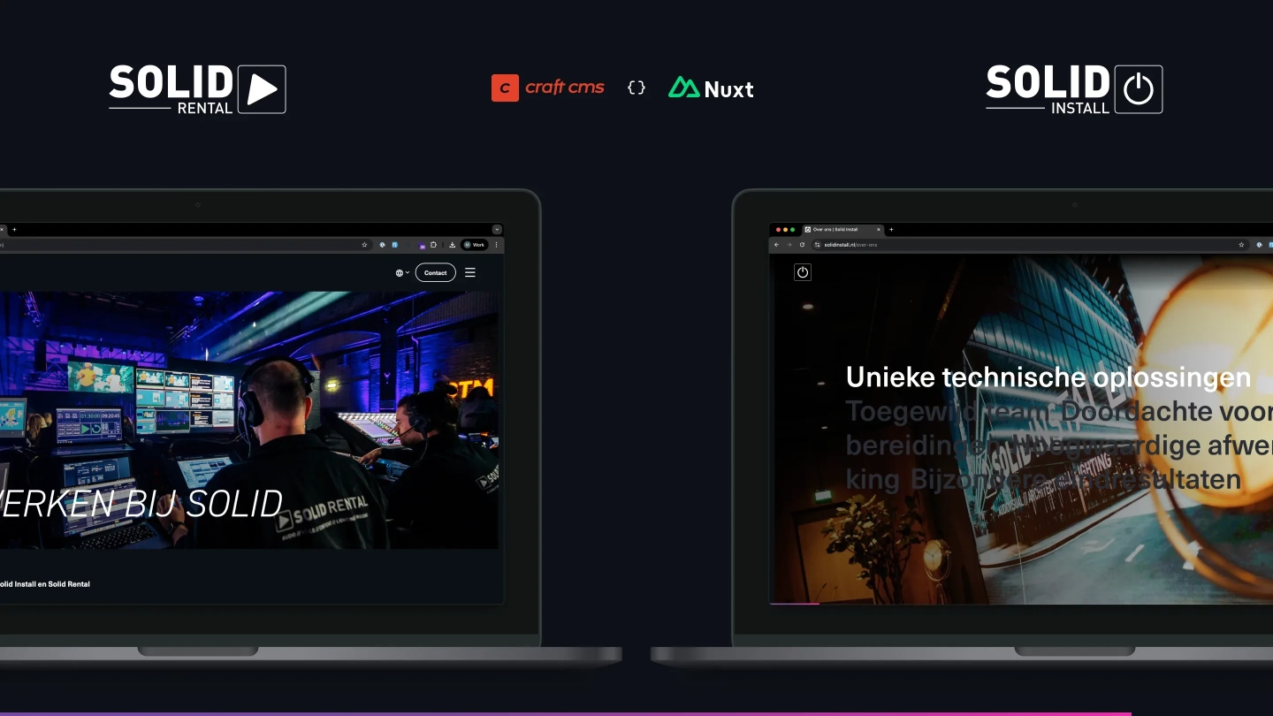Open the Extensions puzzle icon
This screenshot has width=1273, height=716.
click(x=434, y=245)
